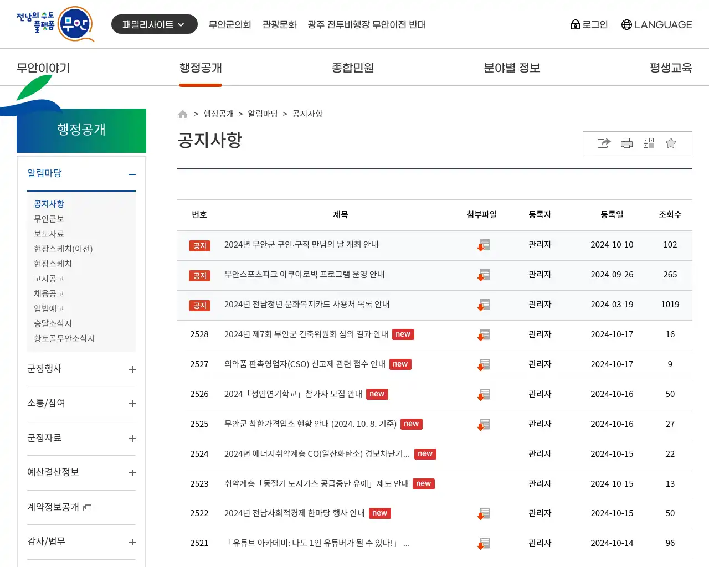Image resolution: width=709 pixels, height=567 pixels.
Task: Select 무안군보 in the sidebar
Action: 49,219
